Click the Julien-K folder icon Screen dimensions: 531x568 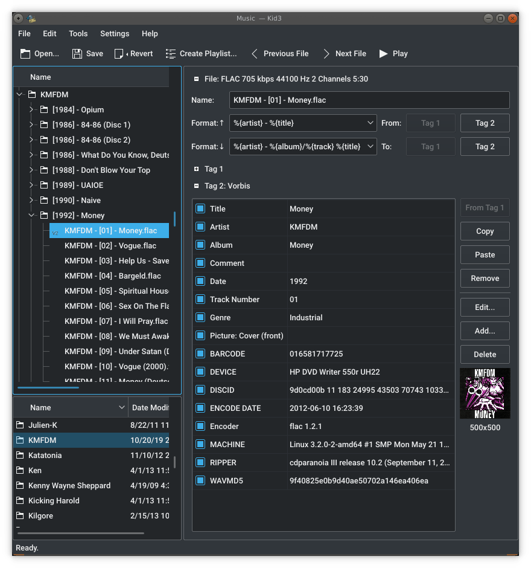point(21,425)
